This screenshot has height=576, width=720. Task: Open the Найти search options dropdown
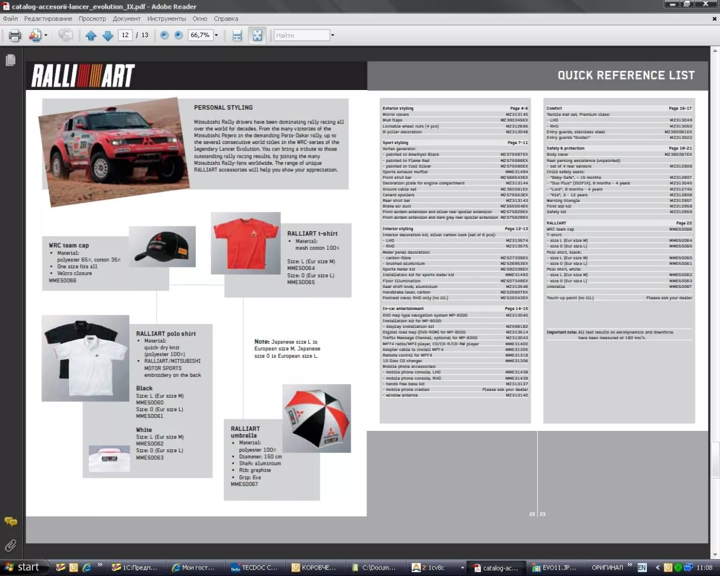(x=333, y=35)
